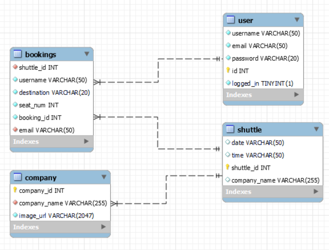Click key icon beside company_id INT
The height and width of the screenshot is (250, 329).
click(15, 190)
